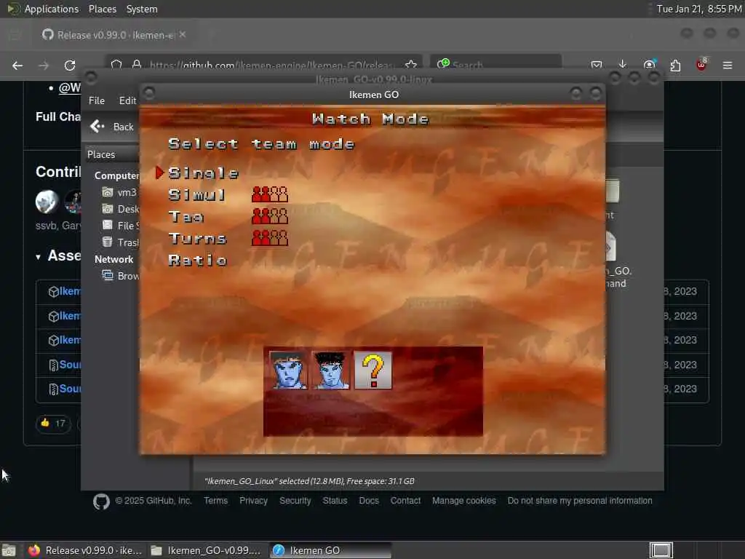745x559 pixels.
Task: Bookmark the page with the star icon
Action: point(411,65)
